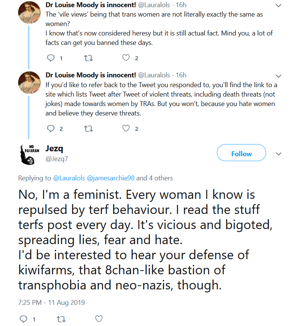Retweet the first 'vile views' tweet
299x326 pixels.
point(88,58)
